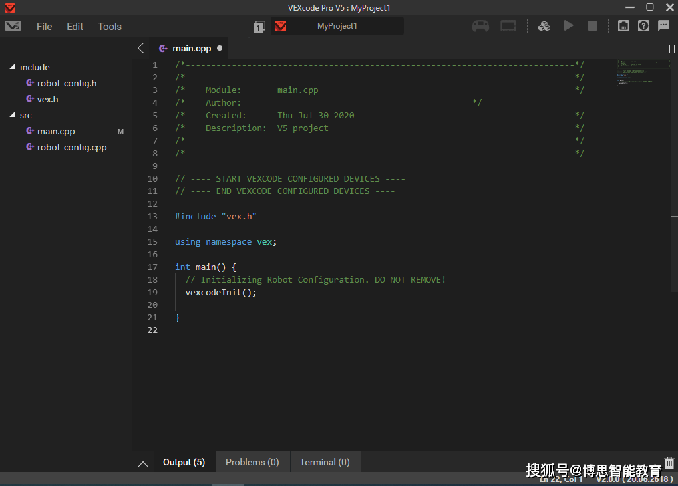This screenshot has width=678, height=486.
Task: Click the controller status icon
Action: pos(480,26)
